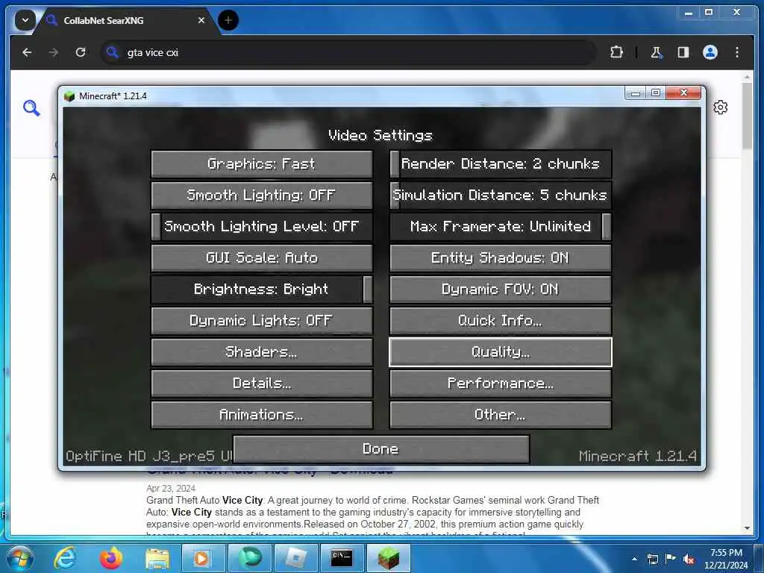The height and width of the screenshot is (573, 764).
Task: Toggle Dynamic Lights: OFF
Action: pos(262,321)
